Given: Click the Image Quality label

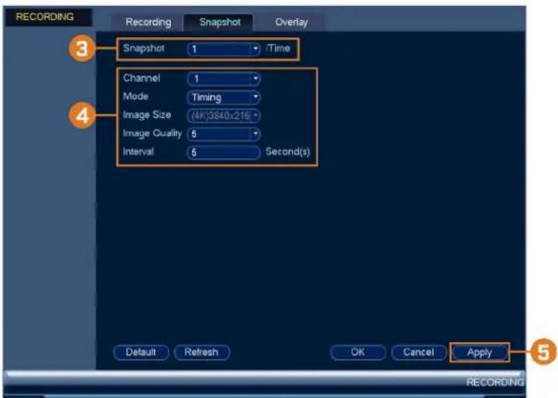Looking at the screenshot, I should (x=152, y=133).
